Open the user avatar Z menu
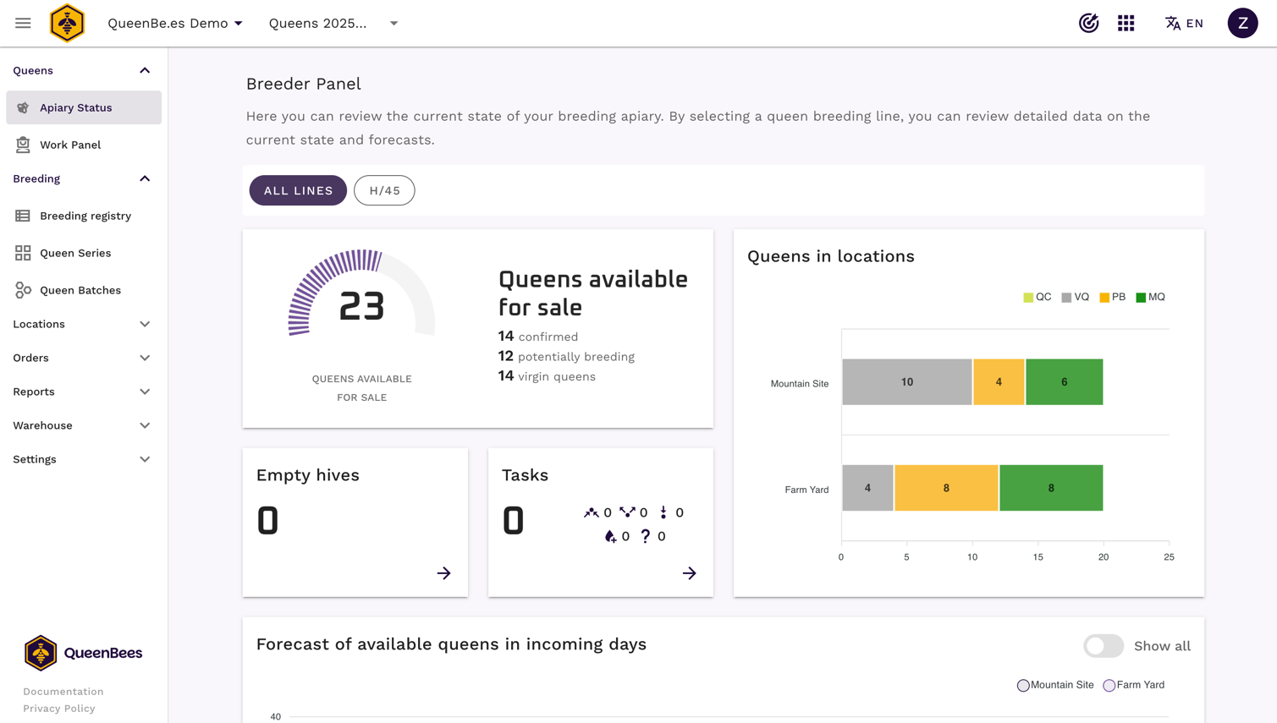 click(x=1242, y=23)
